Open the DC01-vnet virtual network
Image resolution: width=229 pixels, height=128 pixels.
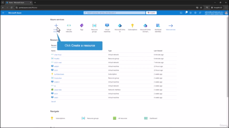(58, 63)
